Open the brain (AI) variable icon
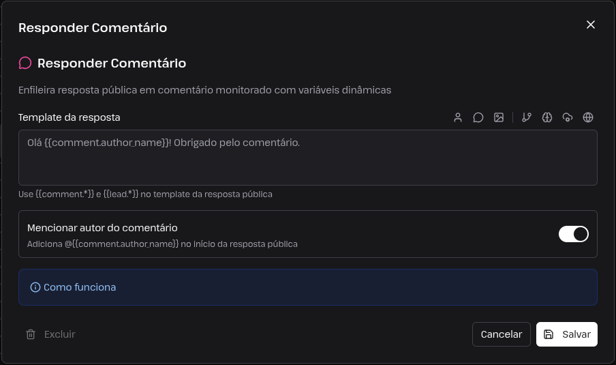616x365 pixels. pos(547,117)
